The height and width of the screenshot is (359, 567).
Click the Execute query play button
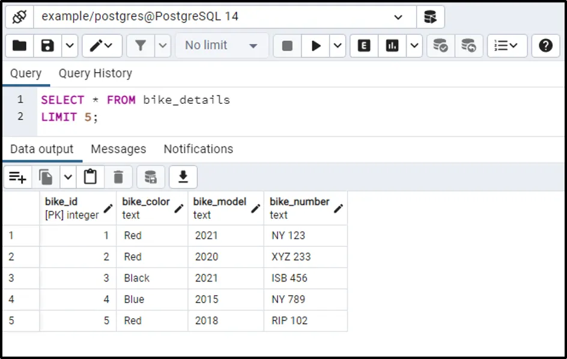point(316,46)
